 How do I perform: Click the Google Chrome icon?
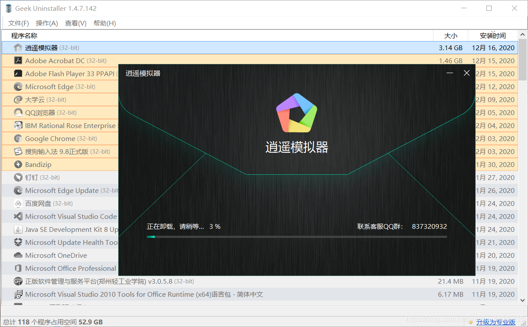(x=18, y=138)
